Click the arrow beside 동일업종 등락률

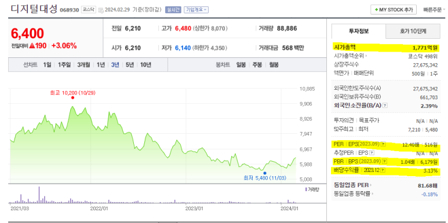(373, 194)
